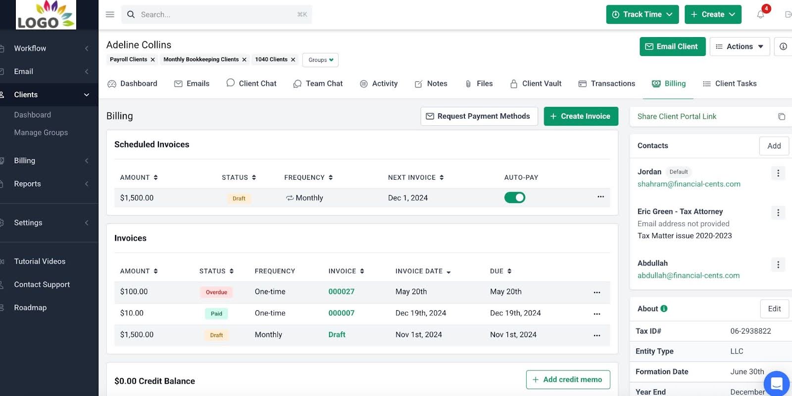The height and width of the screenshot is (396, 792).
Task: Switch to the Transactions tab
Action: tap(607, 84)
